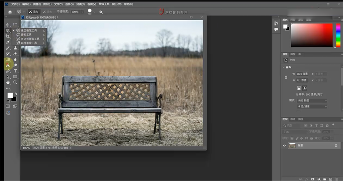Click the color picker gradient field

(x=312, y=35)
